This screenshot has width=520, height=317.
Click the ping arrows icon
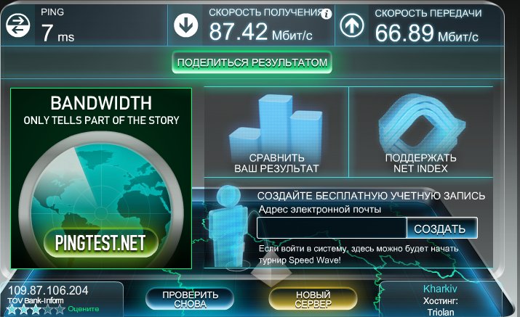click(17, 25)
